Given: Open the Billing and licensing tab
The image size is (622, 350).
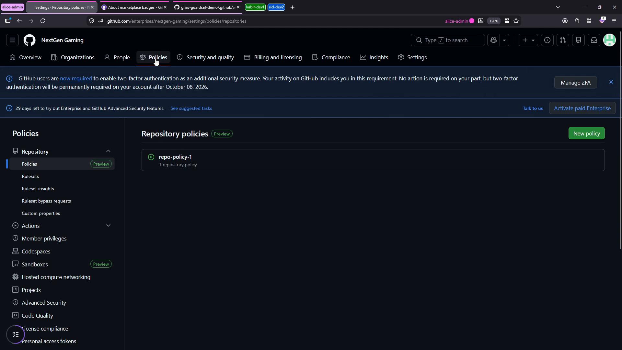Looking at the screenshot, I should pos(273,57).
